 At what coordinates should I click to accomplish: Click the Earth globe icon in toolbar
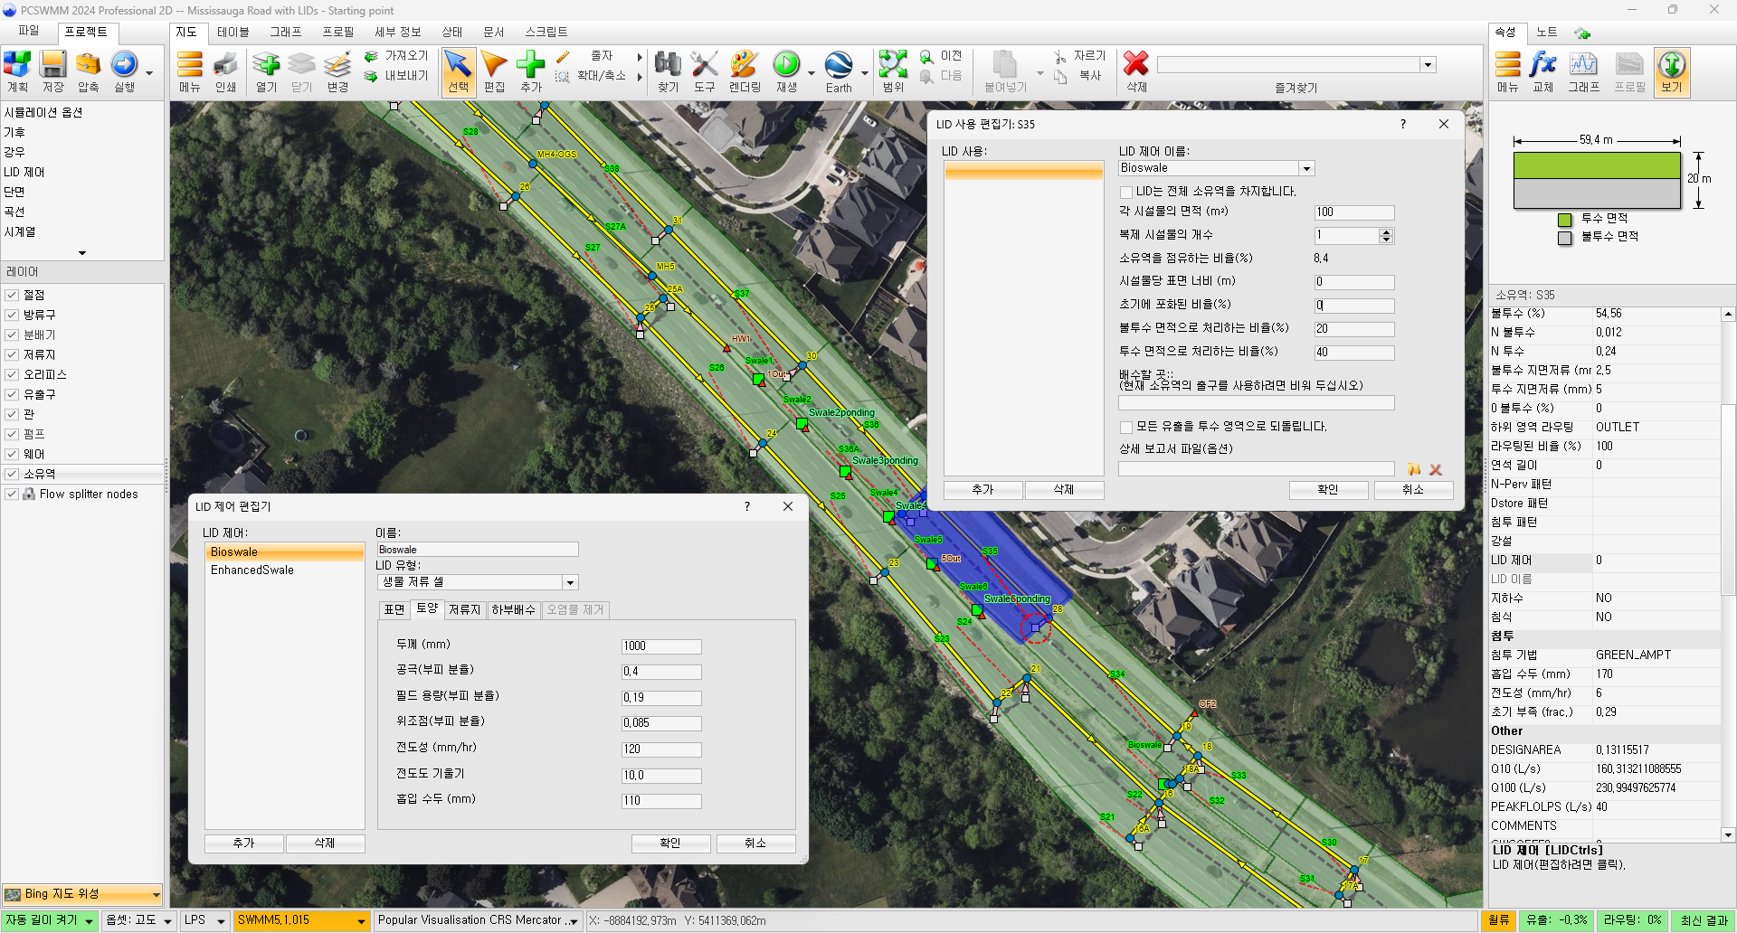point(838,65)
